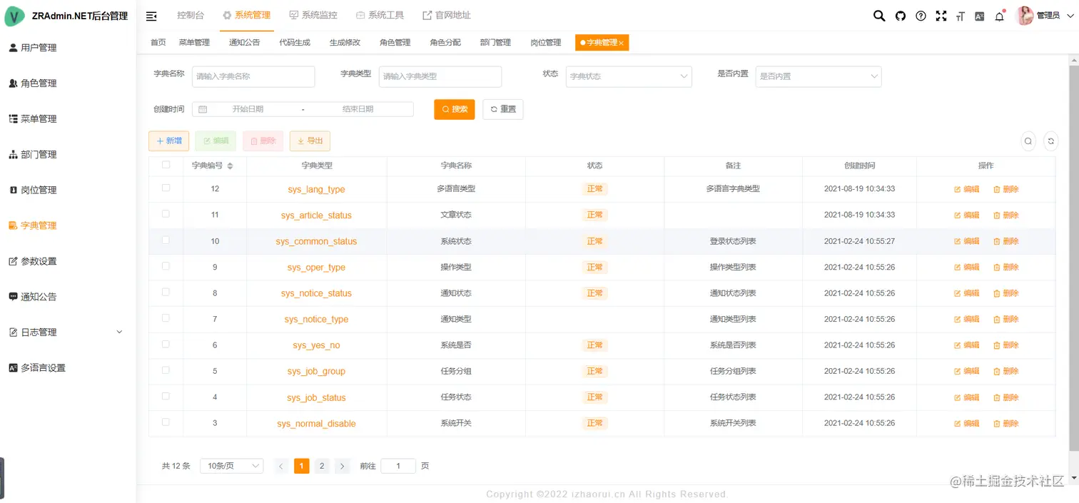
Task: Toggle search bar visibility round icon
Action: point(1028,141)
